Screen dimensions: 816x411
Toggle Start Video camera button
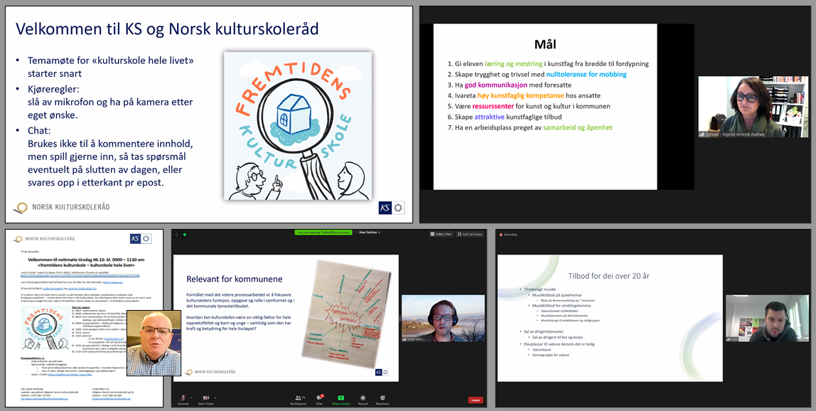[205, 397]
